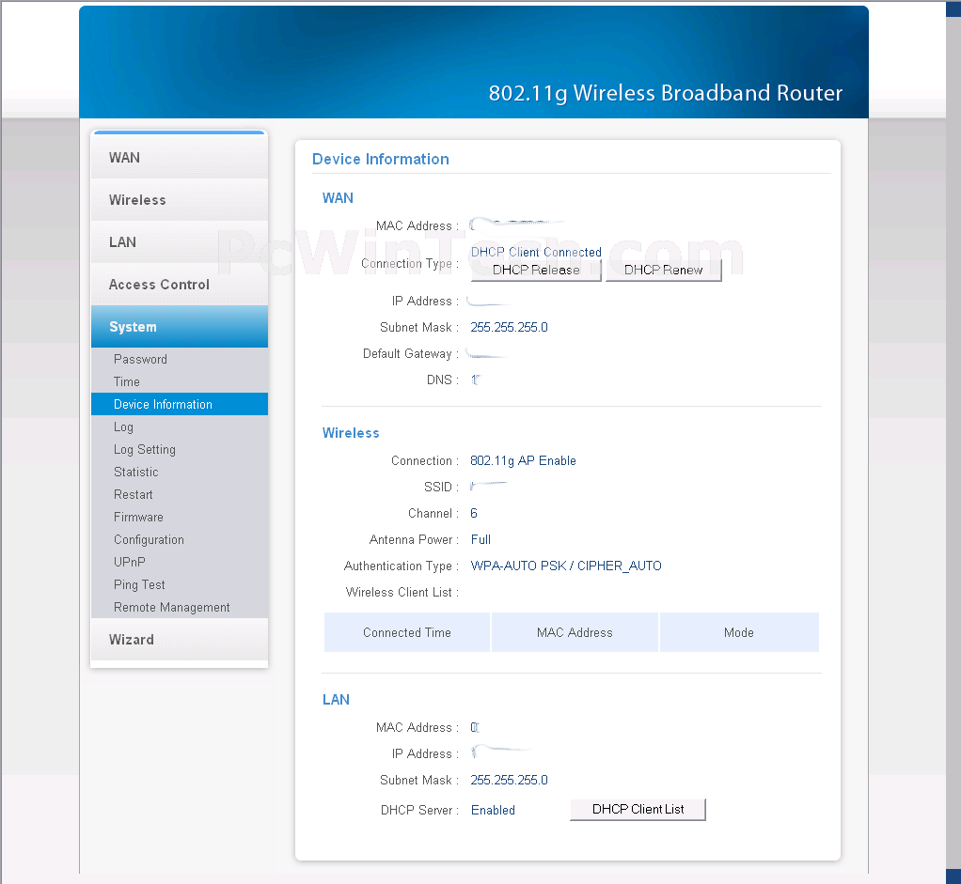The image size is (961, 884).
Task: Open the Wizard menu section
Action: (179, 639)
